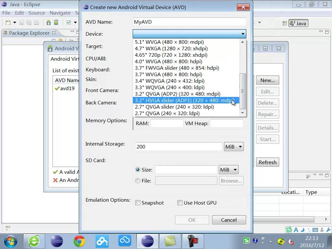Viewport: 332px width, 249px height.
Task: Choose 5.1" WVGA (480 × 800: mdpi) device
Action: pos(186,42)
